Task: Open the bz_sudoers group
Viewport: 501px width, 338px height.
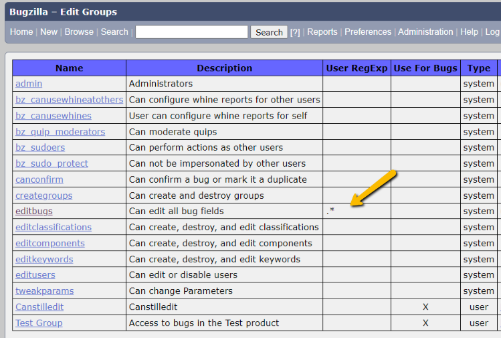Action: (x=40, y=147)
